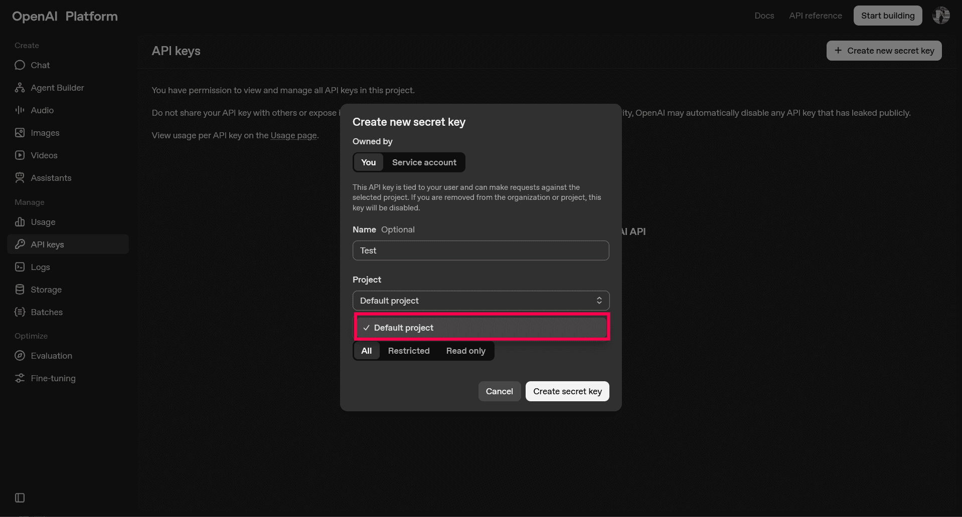
Task: Click the Usage bar-chart icon
Action: [20, 222]
